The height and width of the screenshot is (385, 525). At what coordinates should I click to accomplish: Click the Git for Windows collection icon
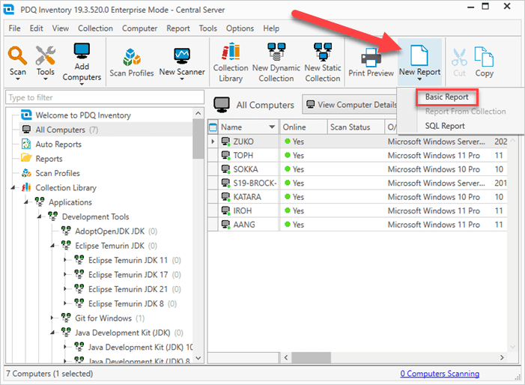point(66,318)
